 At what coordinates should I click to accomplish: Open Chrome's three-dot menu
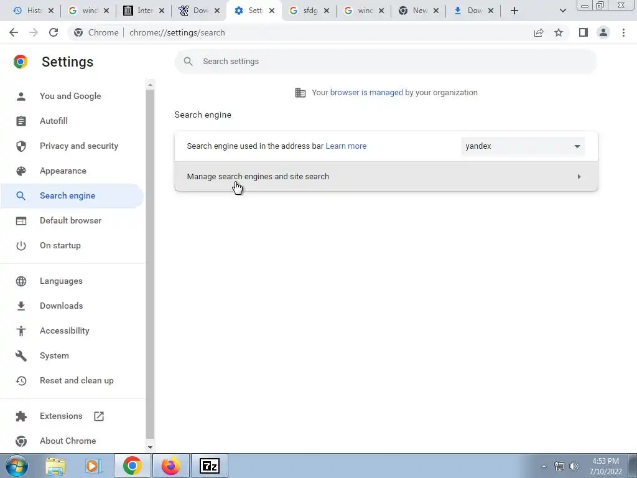click(x=623, y=32)
